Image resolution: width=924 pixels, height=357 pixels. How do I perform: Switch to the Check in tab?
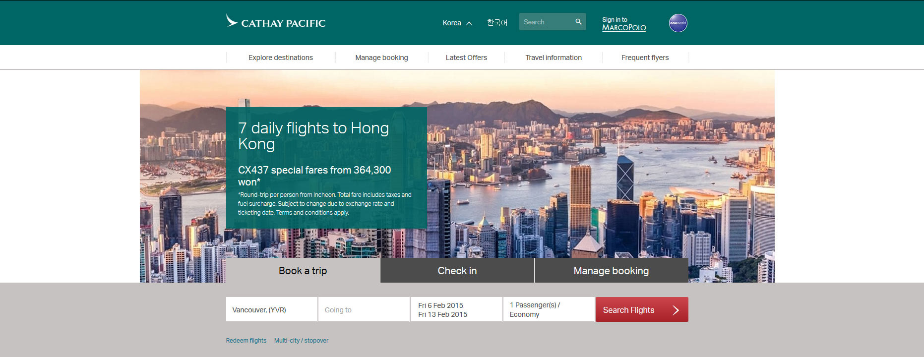[x=457, y=270]
